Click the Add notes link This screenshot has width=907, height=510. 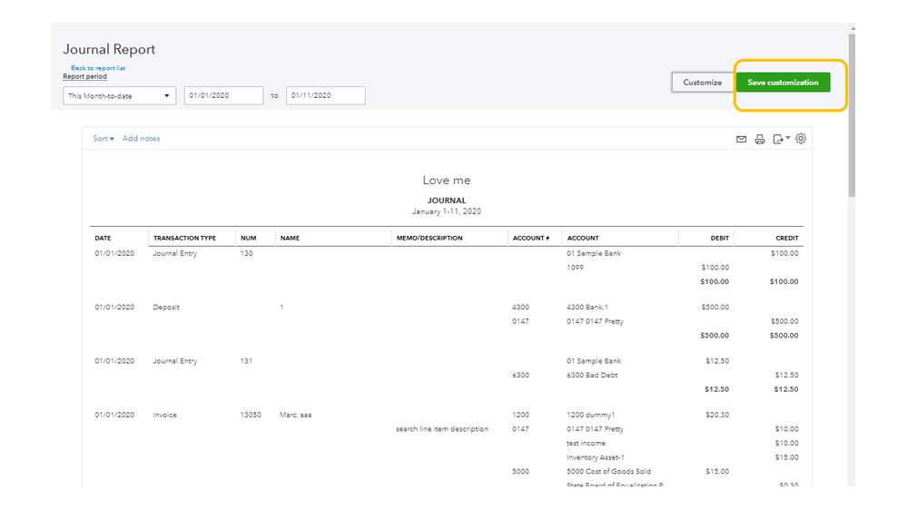(141, 139)
